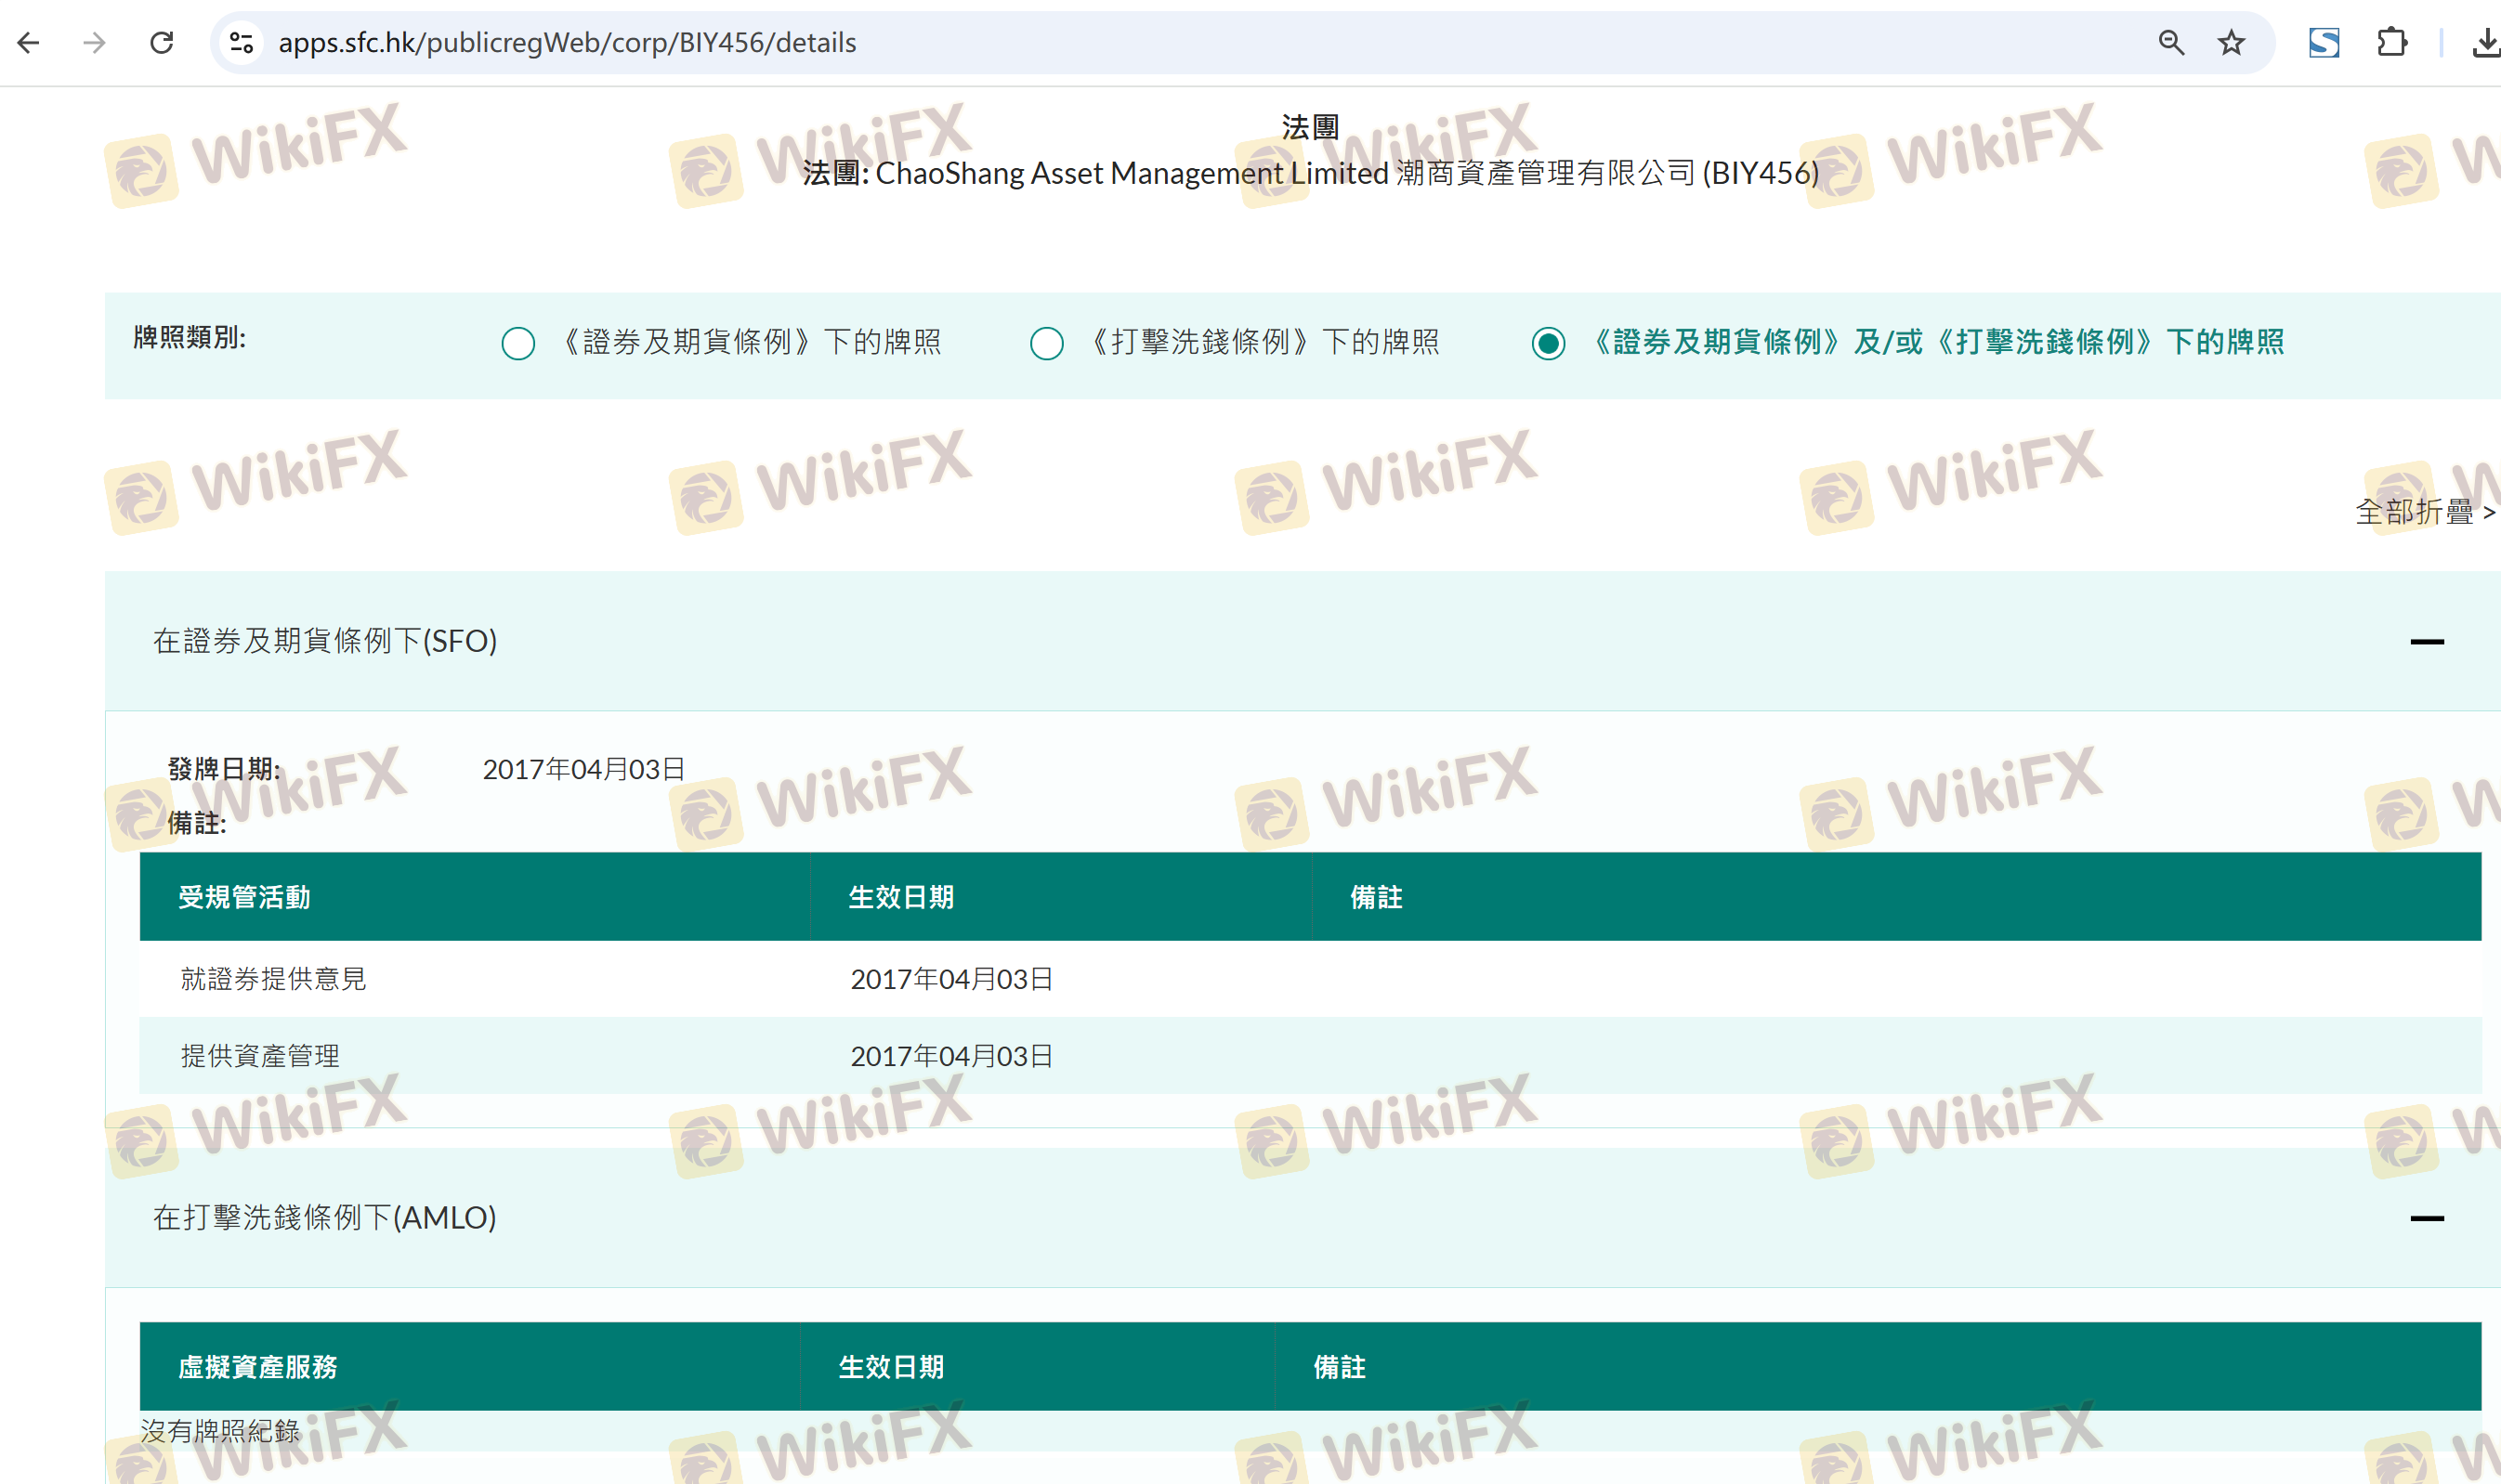The image size is (2501, 1484).
Task: Reload the current page
Action: tap(162, 43)
